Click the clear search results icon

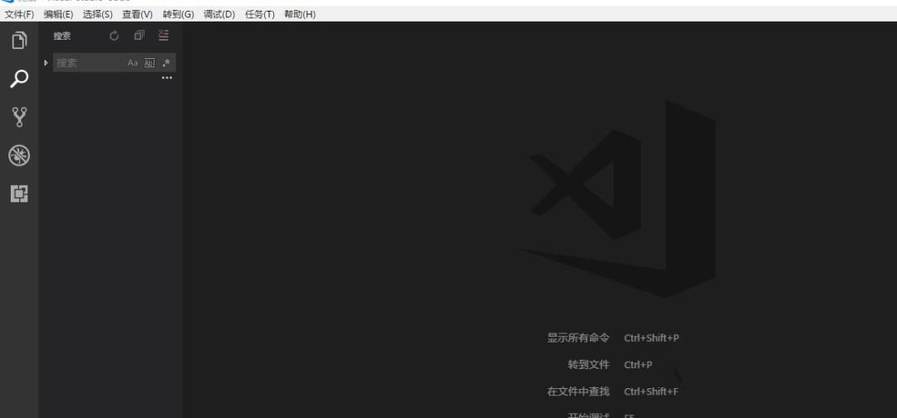[163, 36]
